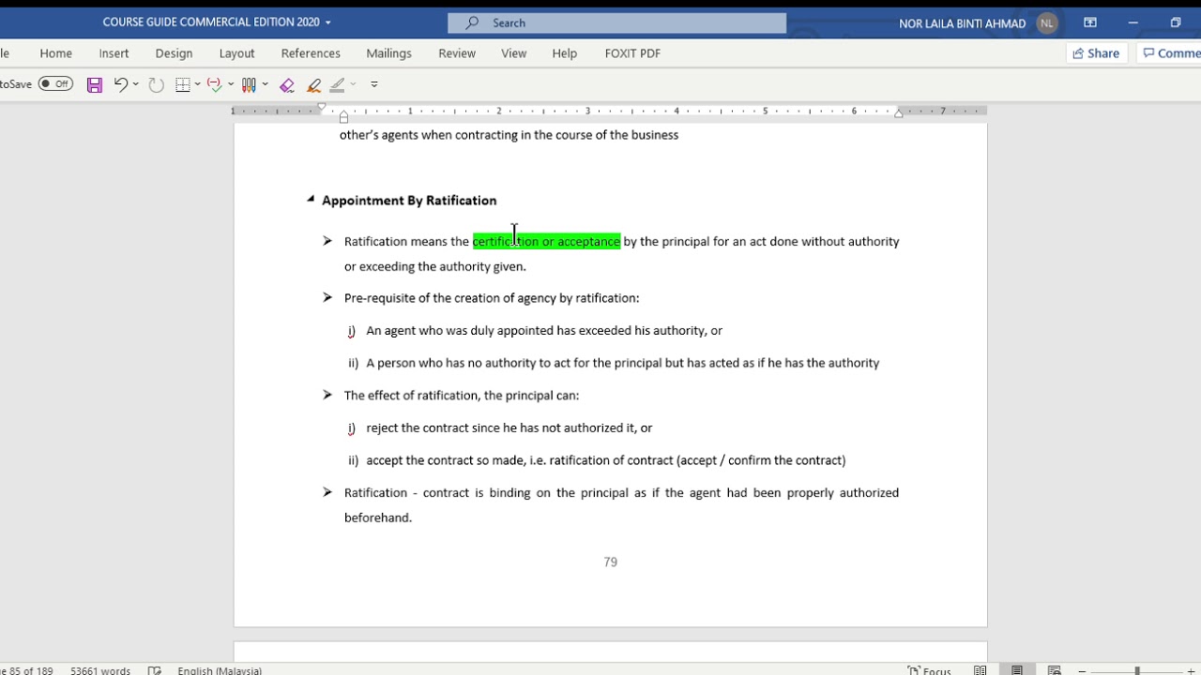
Task: Open the Insert tab
Action: (x=114, y=53)
